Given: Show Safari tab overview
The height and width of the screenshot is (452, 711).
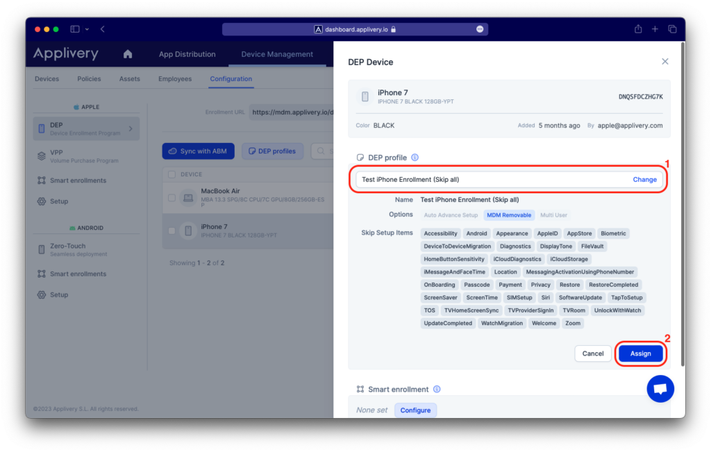Looking at the screenshot, I should point(672,29).
